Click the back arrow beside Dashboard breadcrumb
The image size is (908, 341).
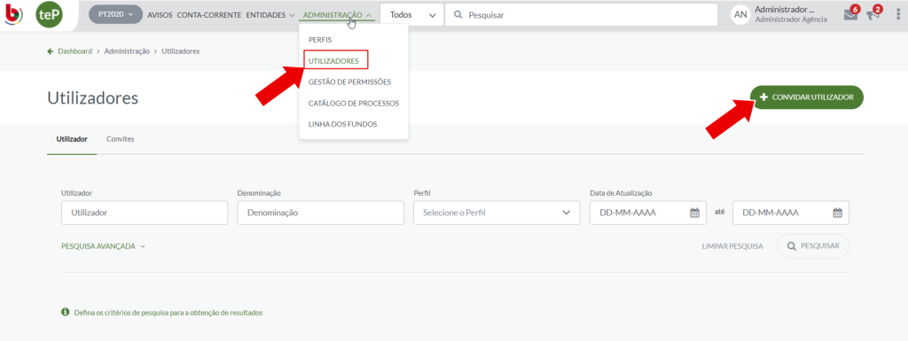(51, 51)
